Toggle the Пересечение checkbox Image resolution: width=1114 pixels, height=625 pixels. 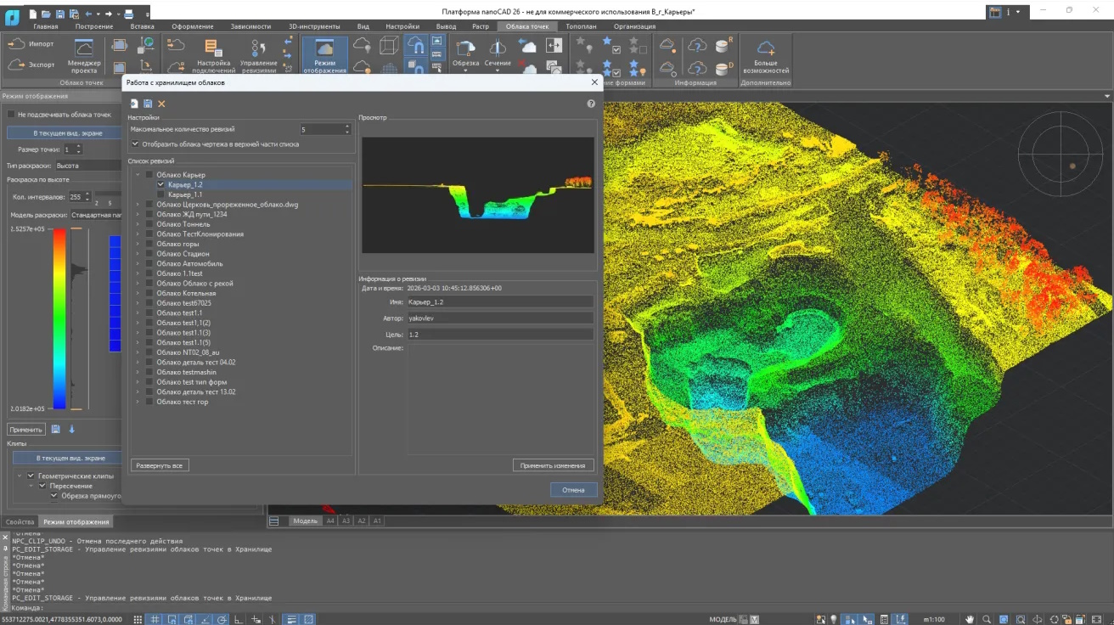[x=42, y=486]
